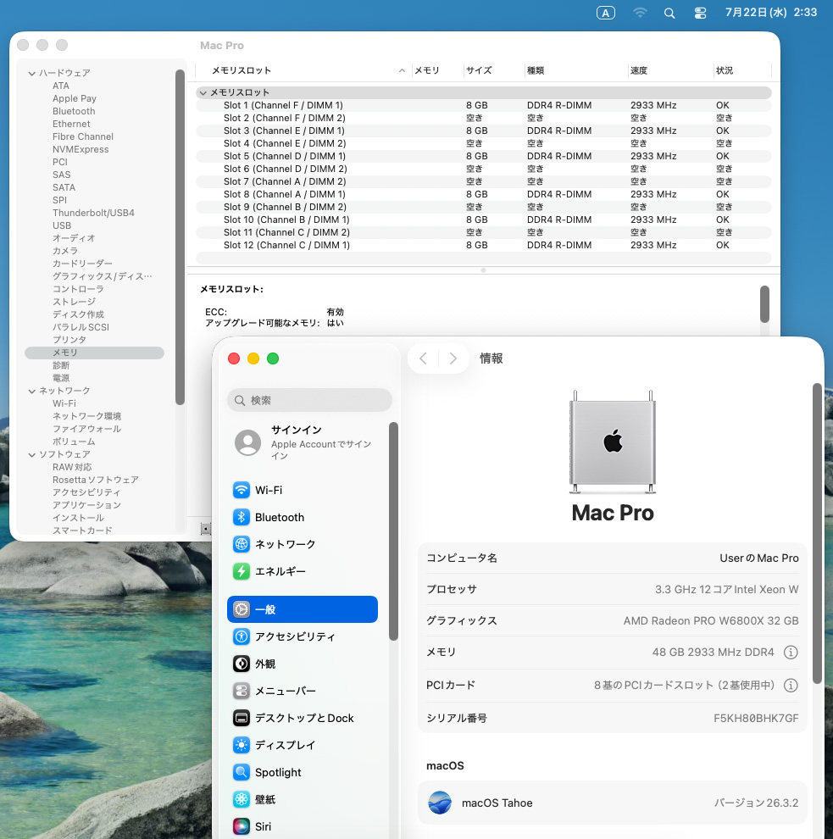
Task: Click the Apple Account avatar icon
Action: 247,442
